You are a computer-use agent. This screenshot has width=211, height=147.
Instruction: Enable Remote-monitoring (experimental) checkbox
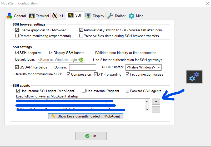click(17, 36)
